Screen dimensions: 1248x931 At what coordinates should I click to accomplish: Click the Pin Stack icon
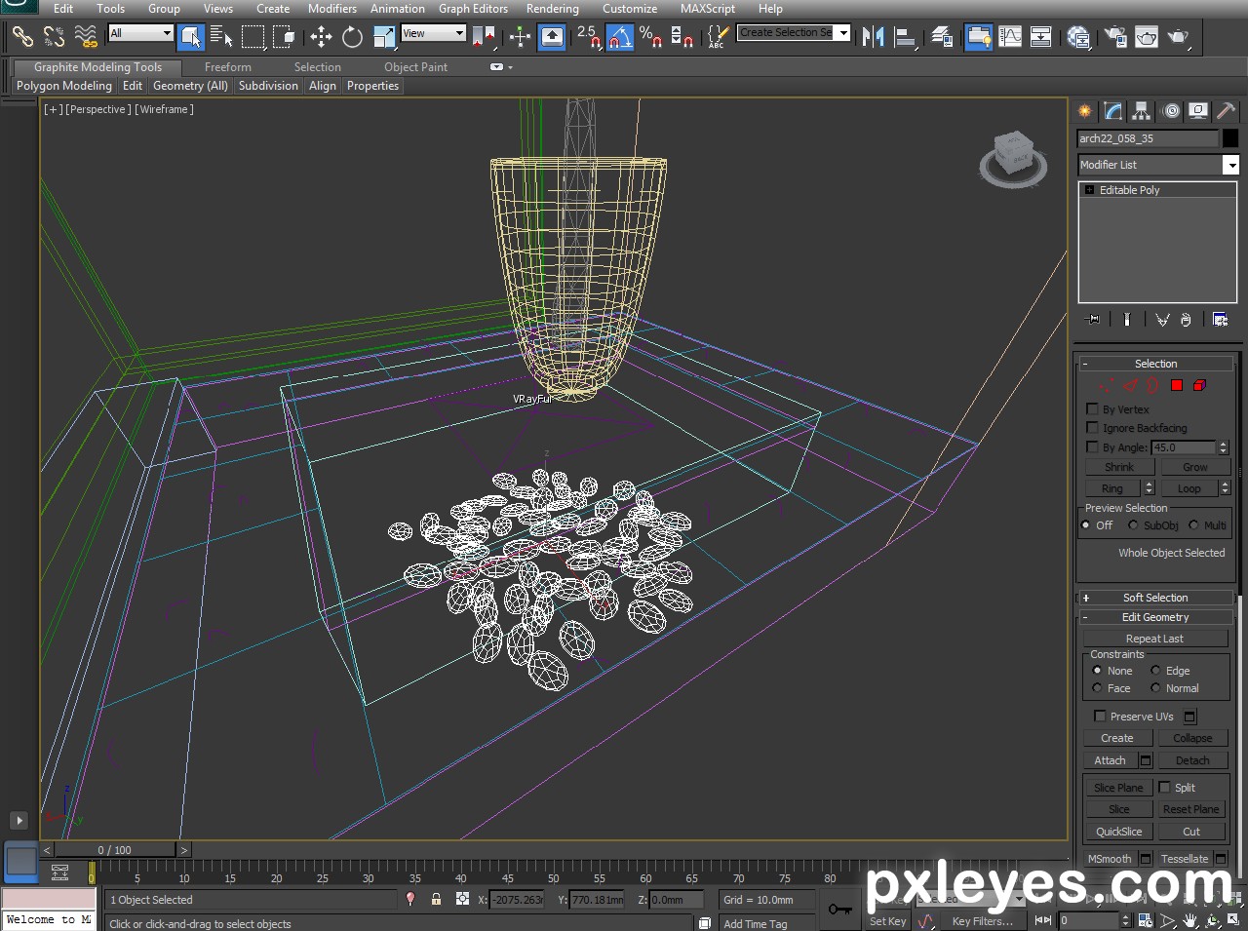(1092, 319)
